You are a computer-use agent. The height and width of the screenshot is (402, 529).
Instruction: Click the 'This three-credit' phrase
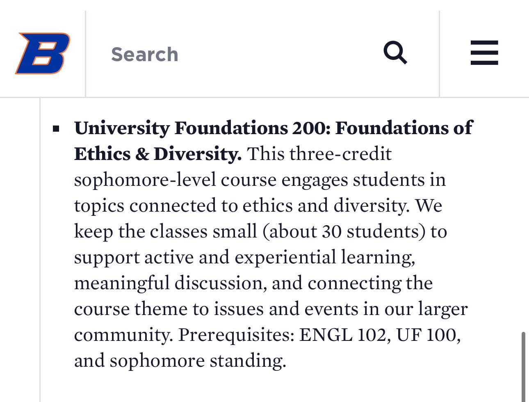pyautogui.click(x=319, y=154)
